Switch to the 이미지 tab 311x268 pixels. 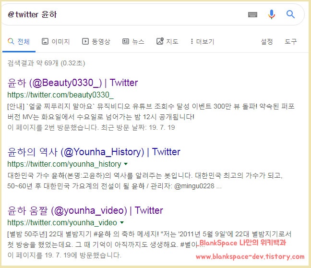click(x=56, y=41)
